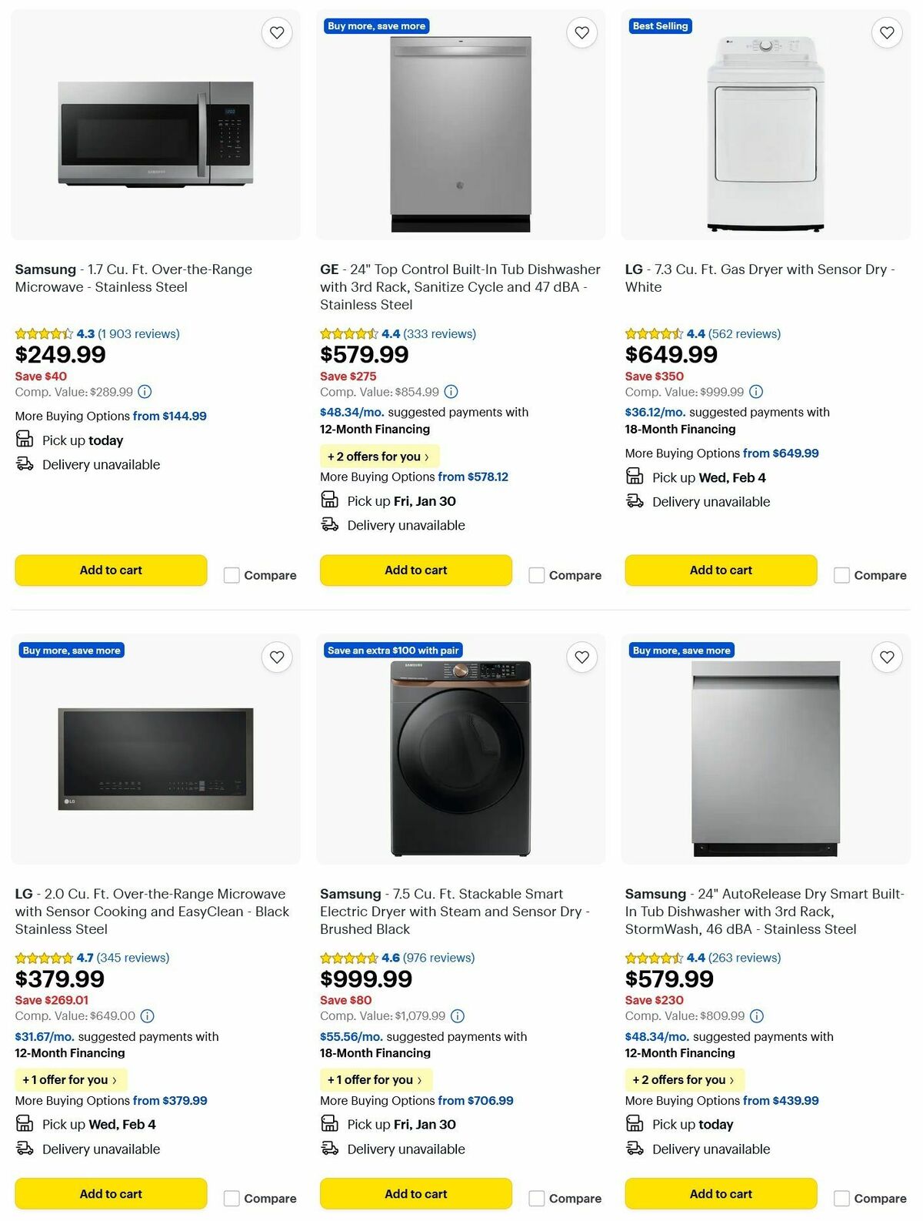Open More Buying Options from $144.99
Image resolution: width=923 pixels, height=1221 pixels.
[171, 416]
